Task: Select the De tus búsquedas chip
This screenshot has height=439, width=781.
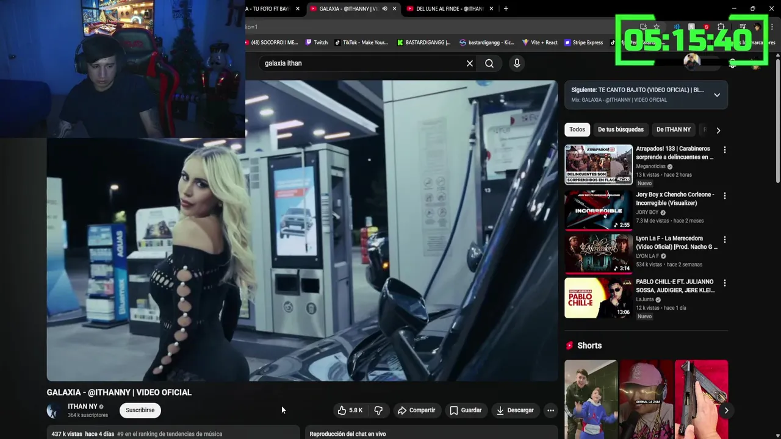Action: point(621,129)
